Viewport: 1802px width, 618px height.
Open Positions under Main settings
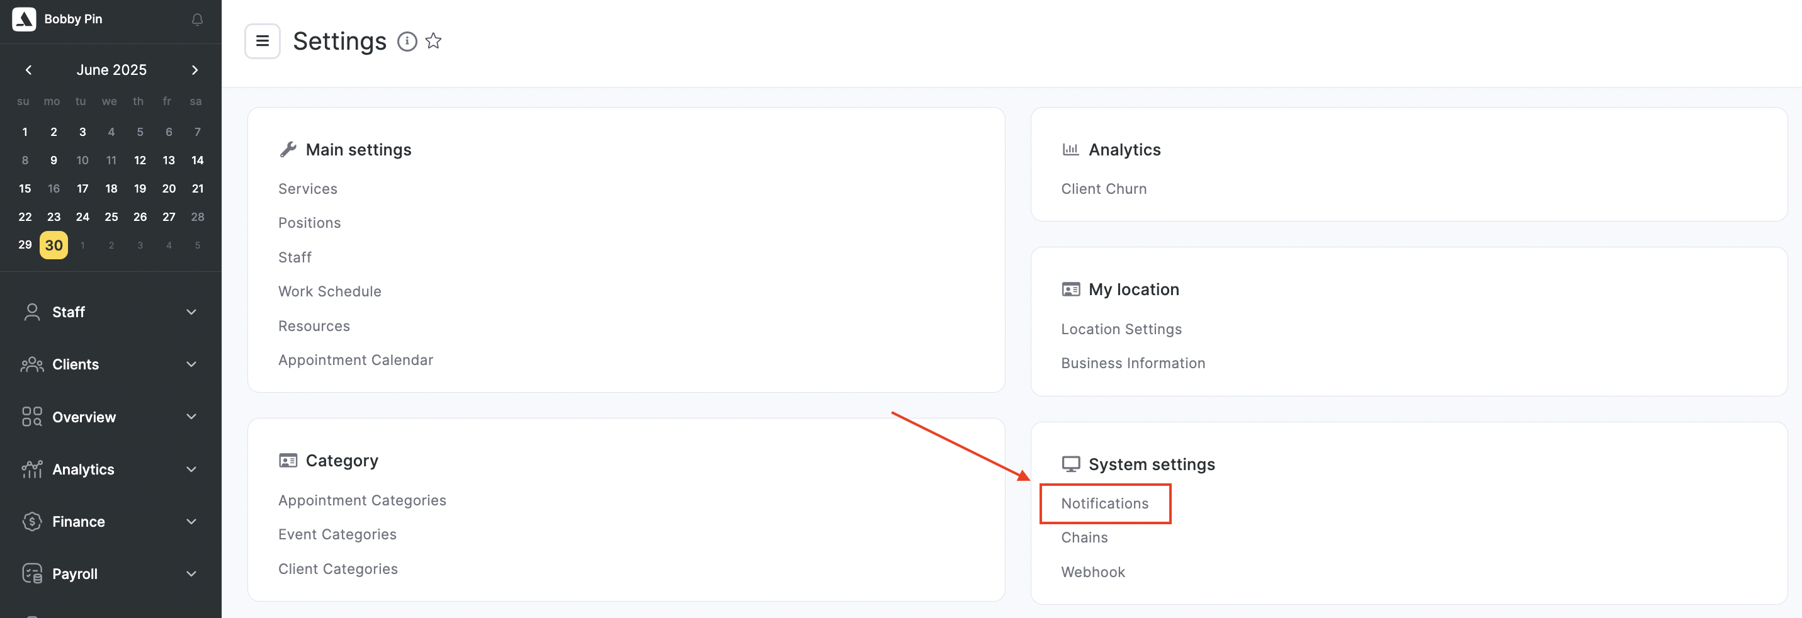coord(309,223)
